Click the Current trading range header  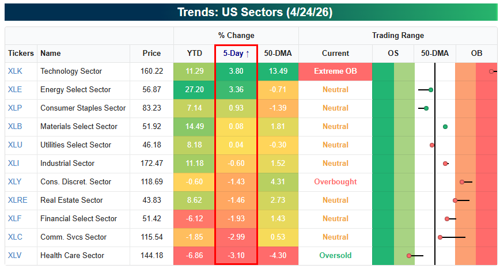pyautogui.click(x=335, y=54)
